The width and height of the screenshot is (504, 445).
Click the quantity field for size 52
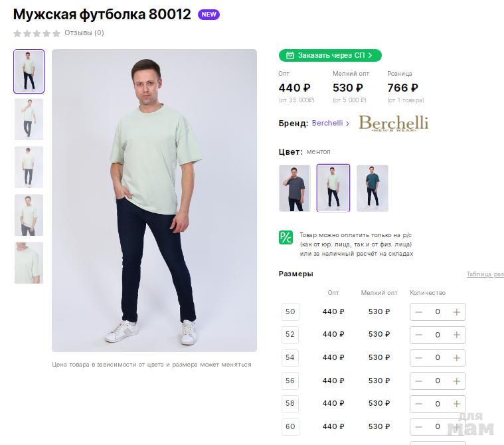coord(438,335)
